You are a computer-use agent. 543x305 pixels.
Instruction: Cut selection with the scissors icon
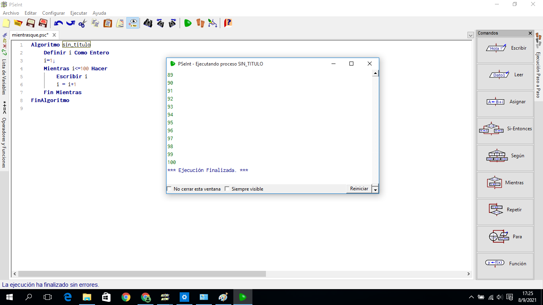82,23
